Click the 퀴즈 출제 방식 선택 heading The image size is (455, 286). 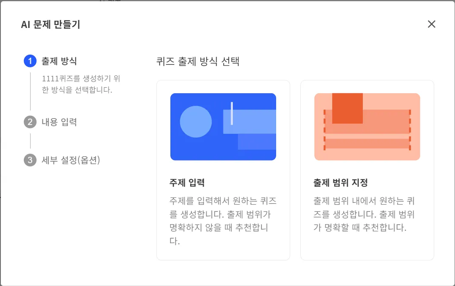(198, 61)
